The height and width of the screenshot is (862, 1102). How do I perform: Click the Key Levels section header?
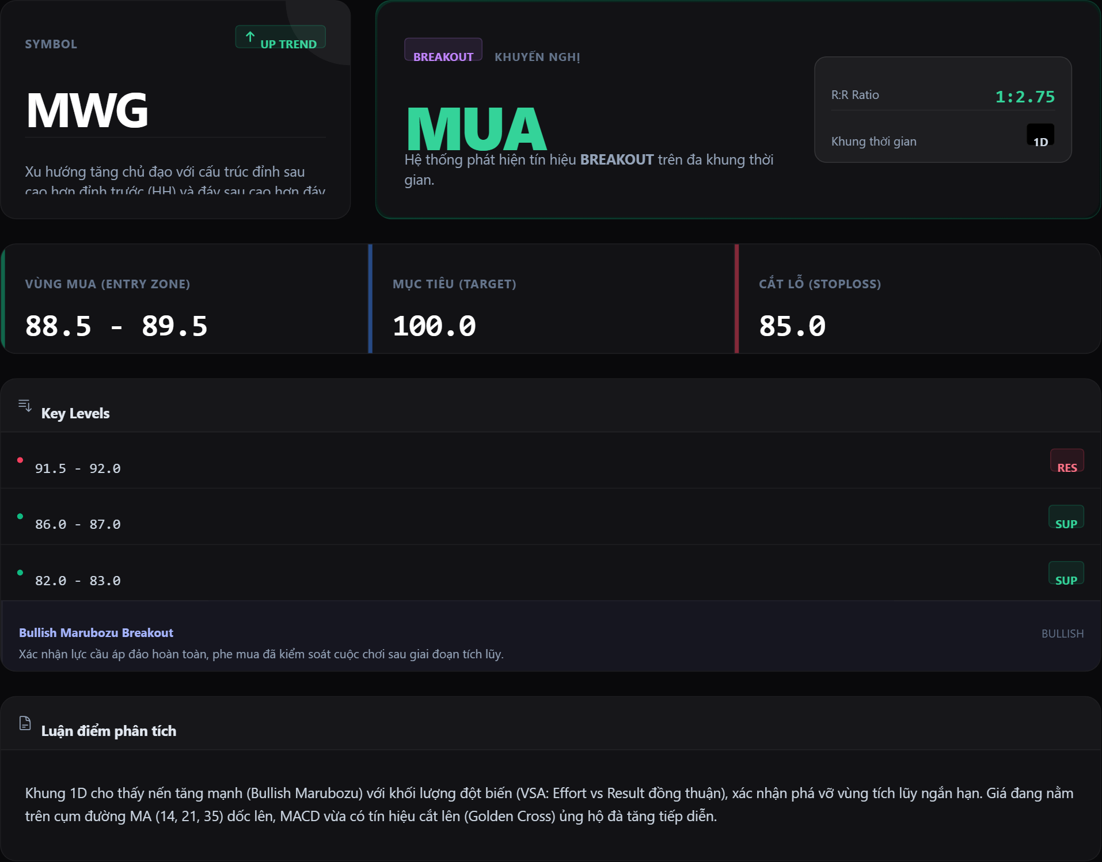pos(75,413)
